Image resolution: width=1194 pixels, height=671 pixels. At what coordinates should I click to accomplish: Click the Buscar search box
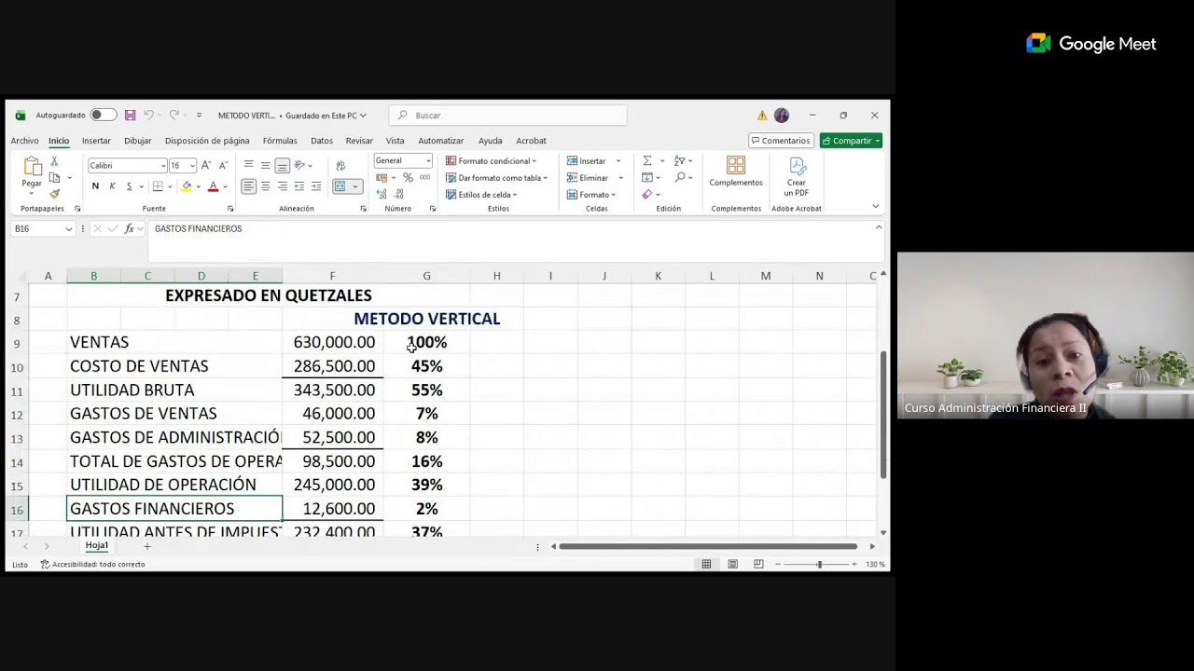(508, 116)
